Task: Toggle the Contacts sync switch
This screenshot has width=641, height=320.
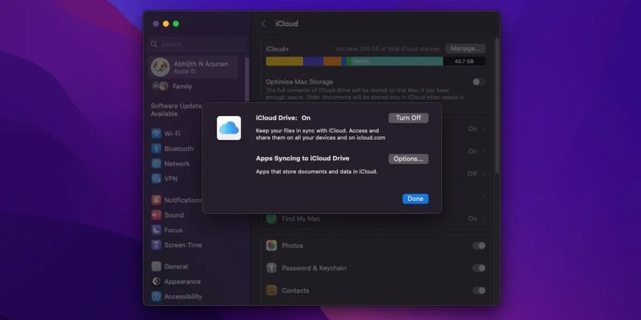Action: [x=479, y=290]
